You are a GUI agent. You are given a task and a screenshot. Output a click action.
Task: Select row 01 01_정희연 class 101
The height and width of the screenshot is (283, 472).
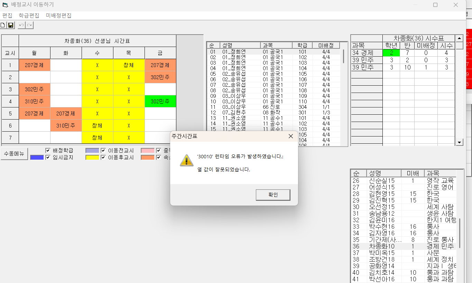[x=273, y=51]
